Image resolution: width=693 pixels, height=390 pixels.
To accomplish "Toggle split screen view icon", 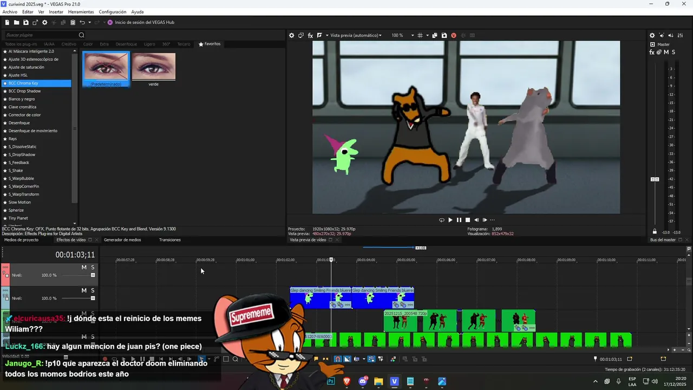I will tap(319, 35).
